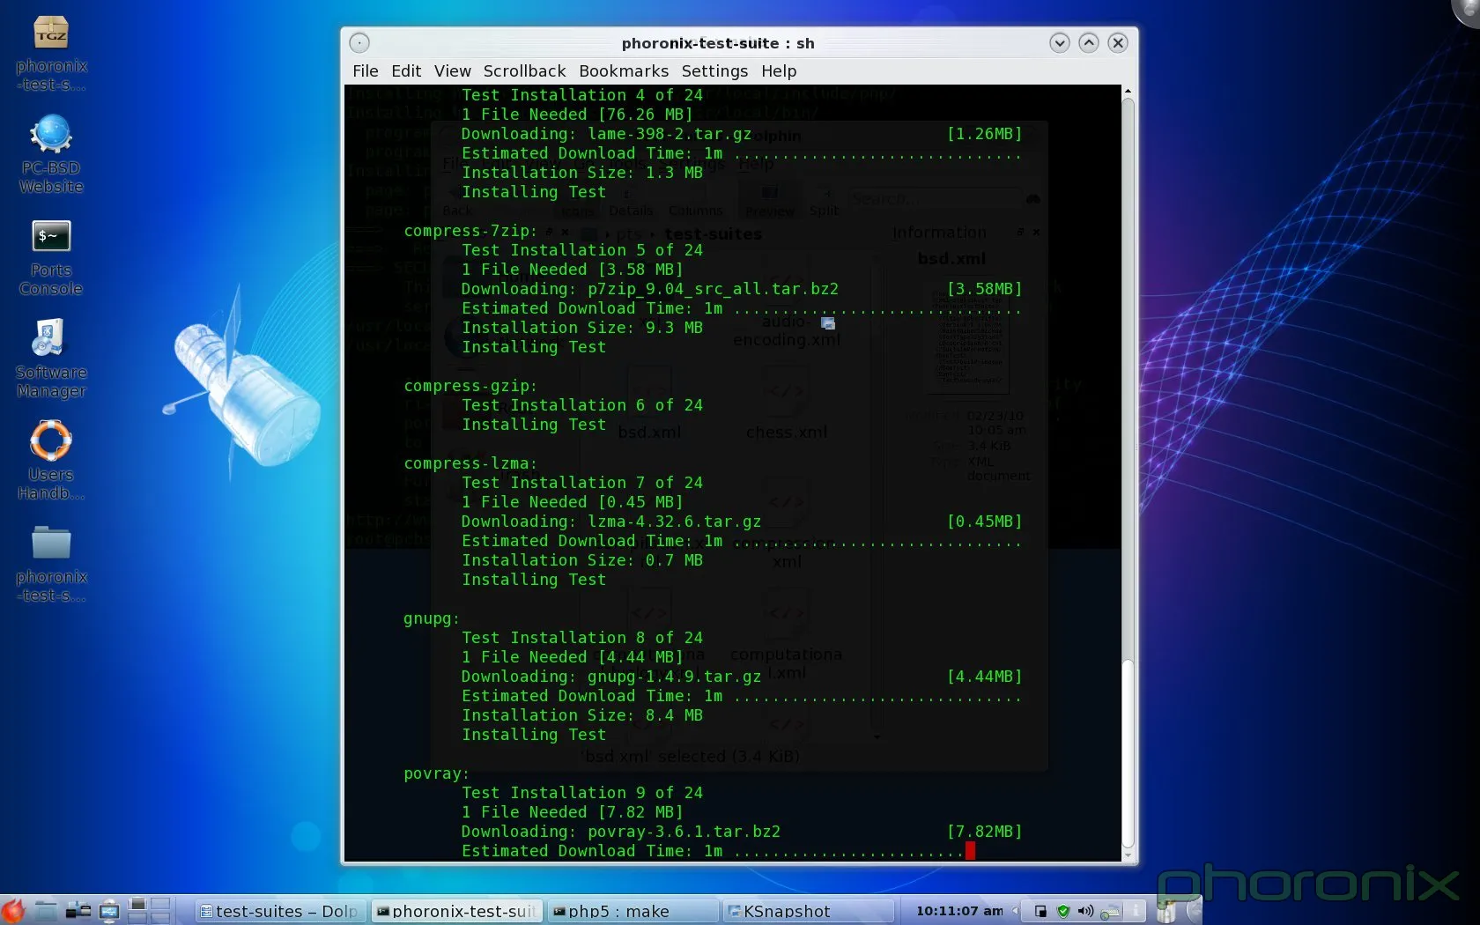Screen dimensions: 1480x925
Task: Open the Users Handbook desktop icon
Action: click(51, 461)
